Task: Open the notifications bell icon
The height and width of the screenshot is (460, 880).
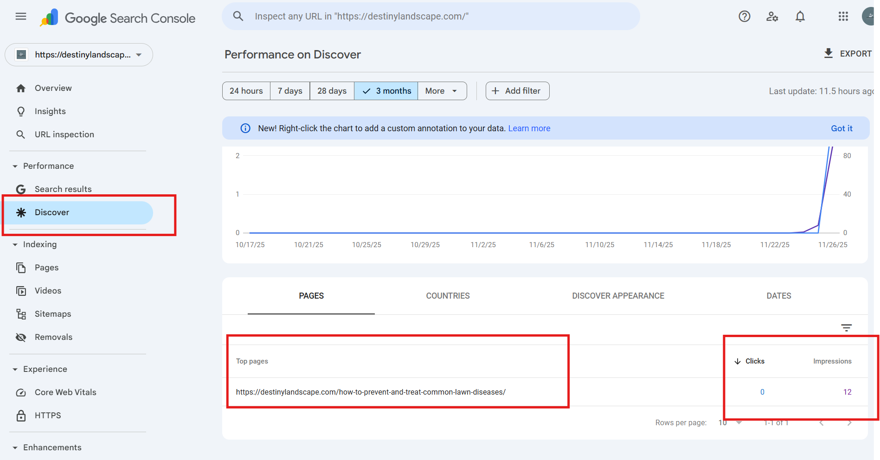Action: click(800, 17)
